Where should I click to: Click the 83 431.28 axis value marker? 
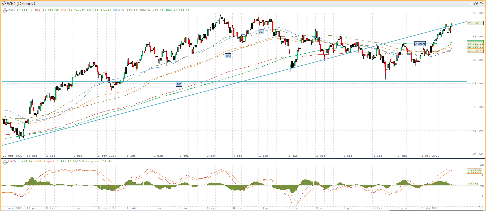point(475,44)
